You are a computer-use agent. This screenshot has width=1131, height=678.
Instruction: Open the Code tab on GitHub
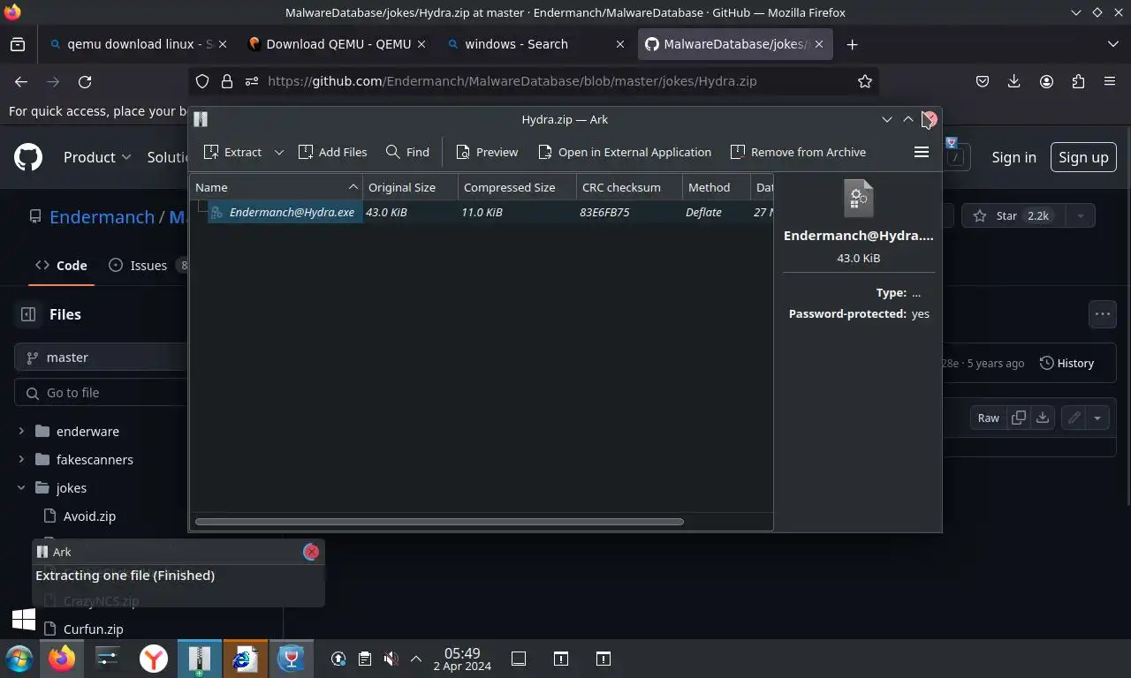(61, 265)
